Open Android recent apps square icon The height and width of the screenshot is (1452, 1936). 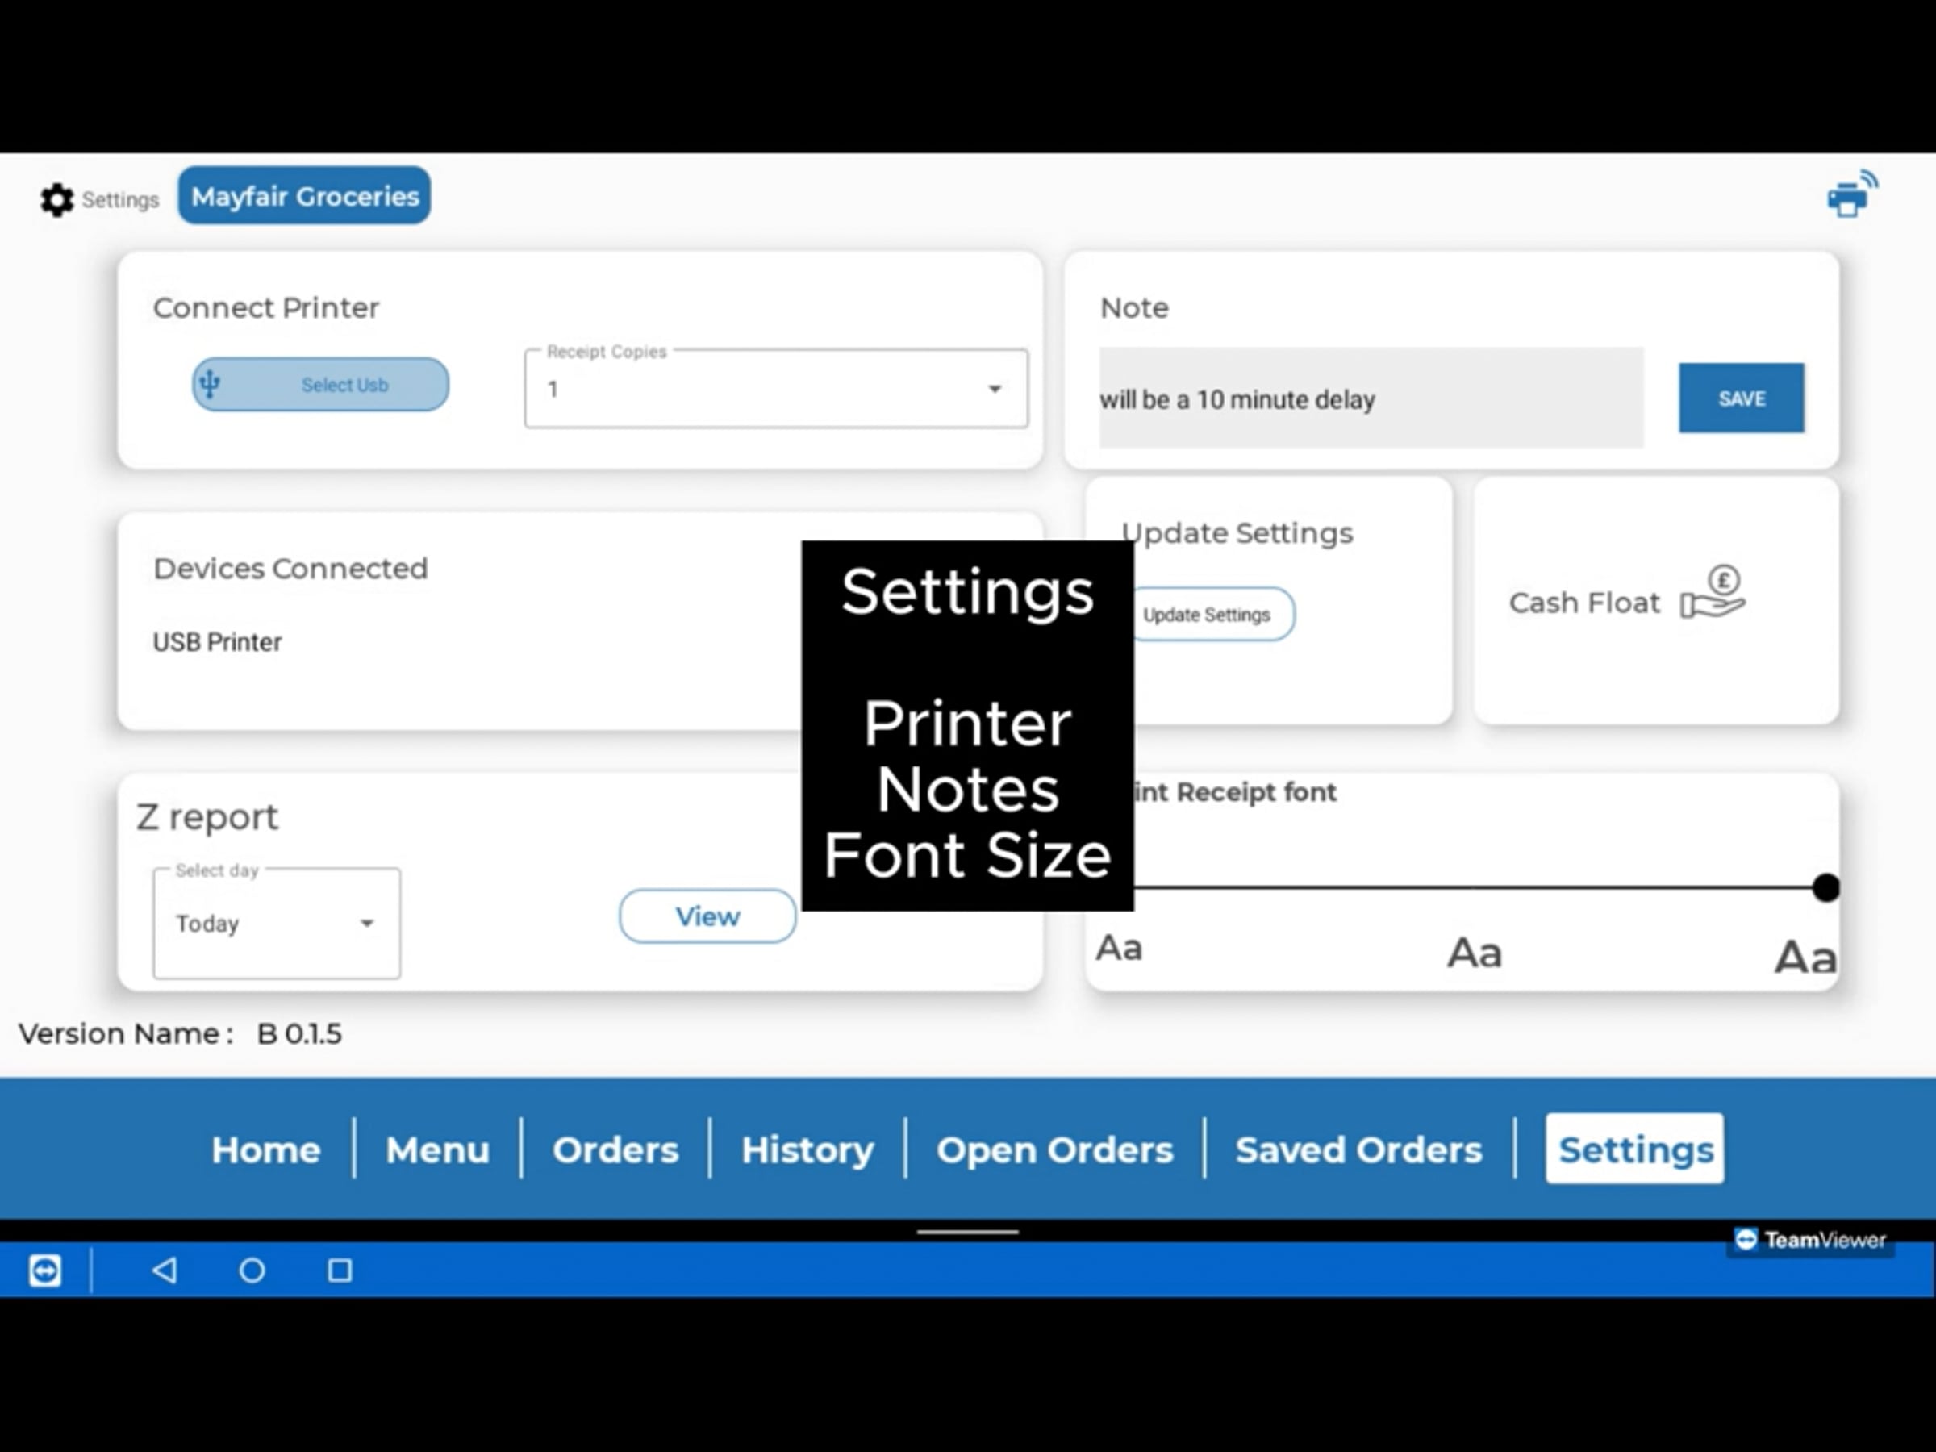340,1270
